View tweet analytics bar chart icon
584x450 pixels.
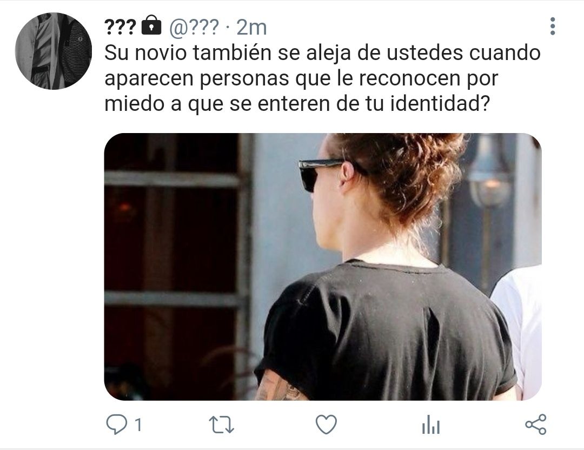pyautogui.click(x=431, y=425)
